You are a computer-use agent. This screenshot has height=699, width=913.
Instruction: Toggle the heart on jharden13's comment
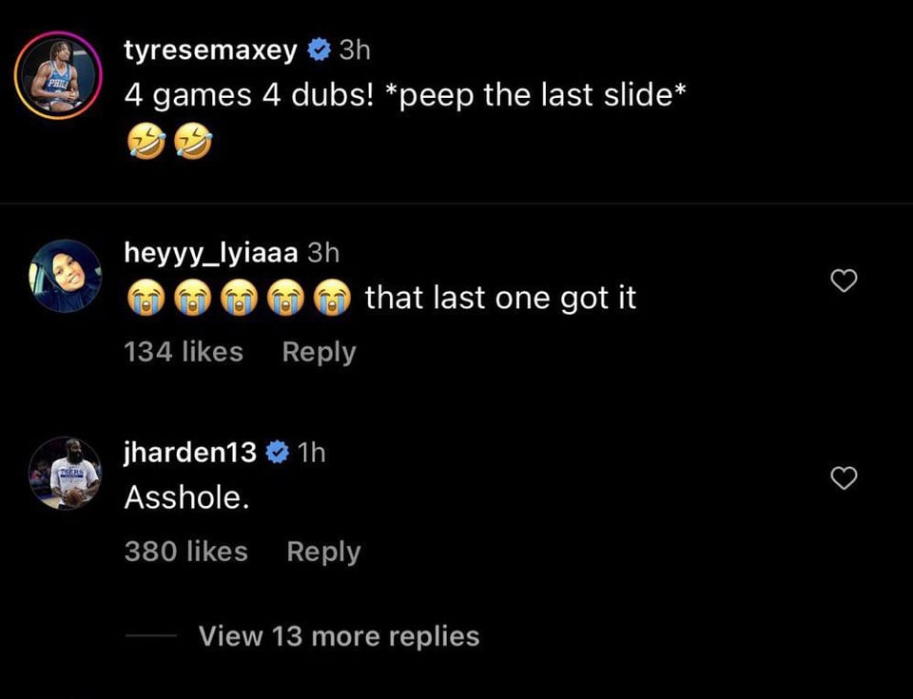click(845, 478)
